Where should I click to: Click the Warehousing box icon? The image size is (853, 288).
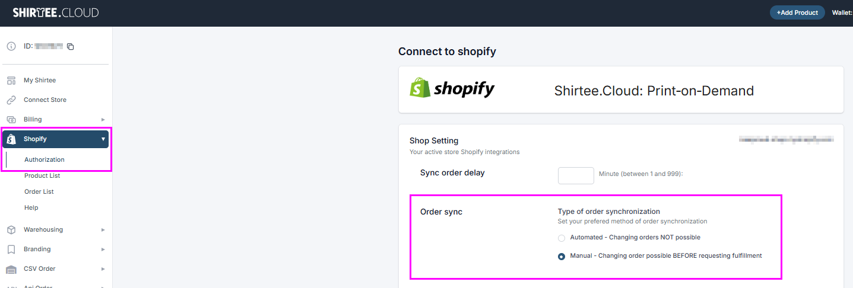tap(11, 229)
